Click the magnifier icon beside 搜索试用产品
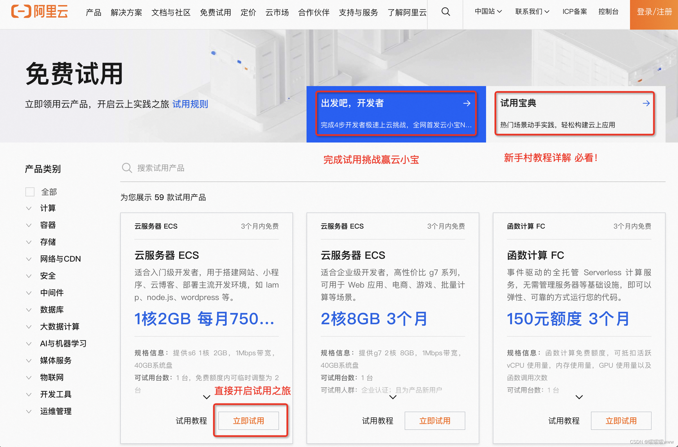Viewport: 678px width, 447px height. click(126, 168)
